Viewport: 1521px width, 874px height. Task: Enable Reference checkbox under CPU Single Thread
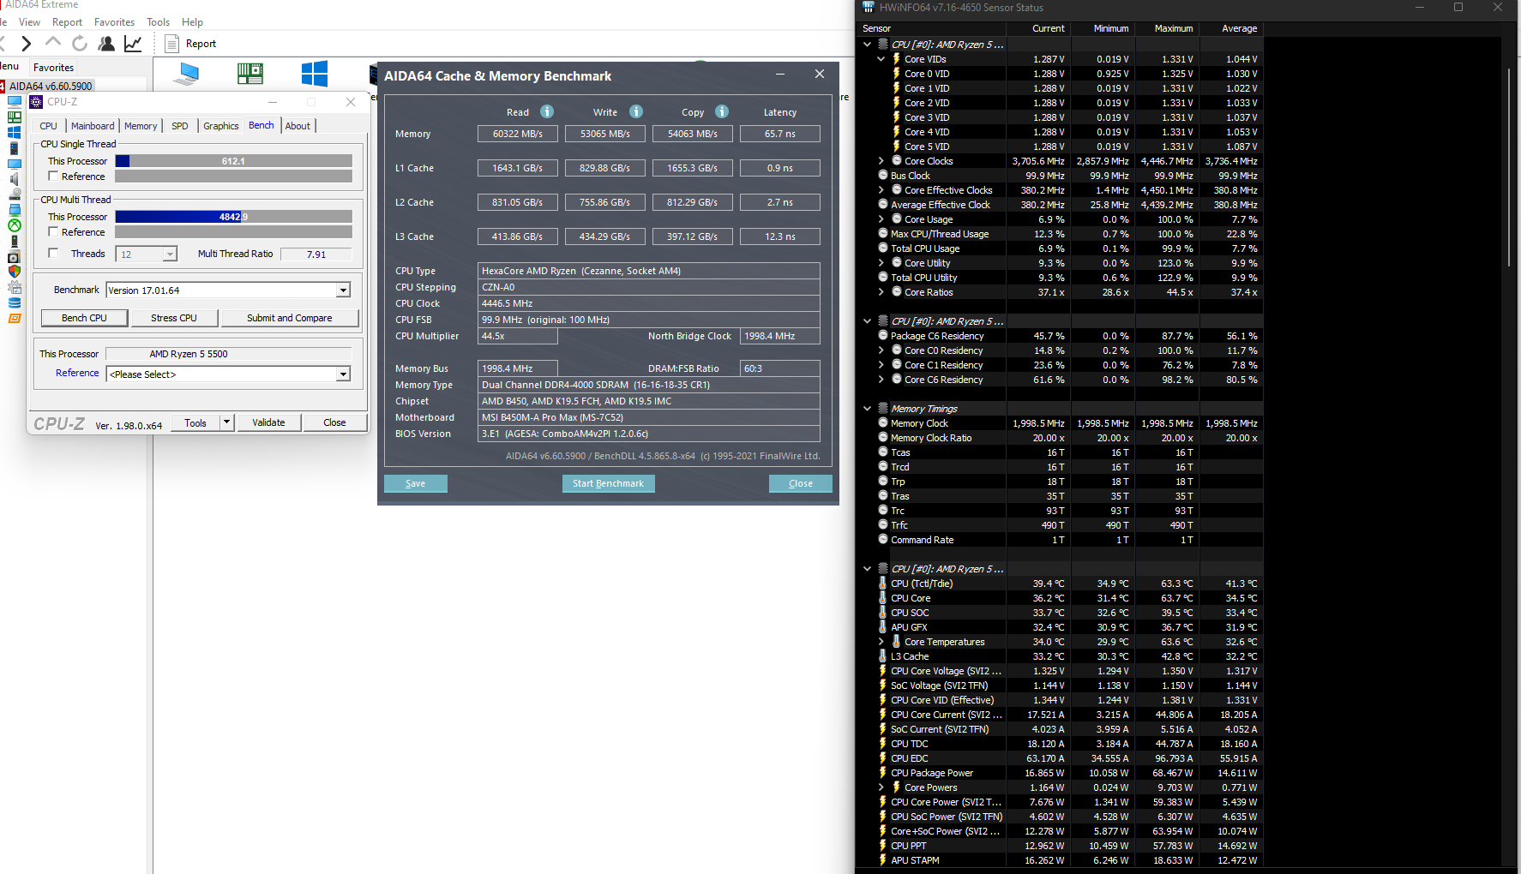53,176
